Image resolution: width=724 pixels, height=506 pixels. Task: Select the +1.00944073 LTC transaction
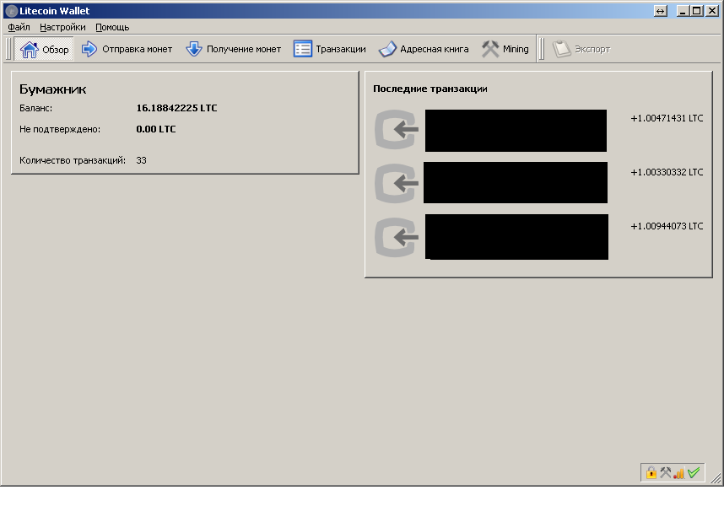tap(666, 226)
